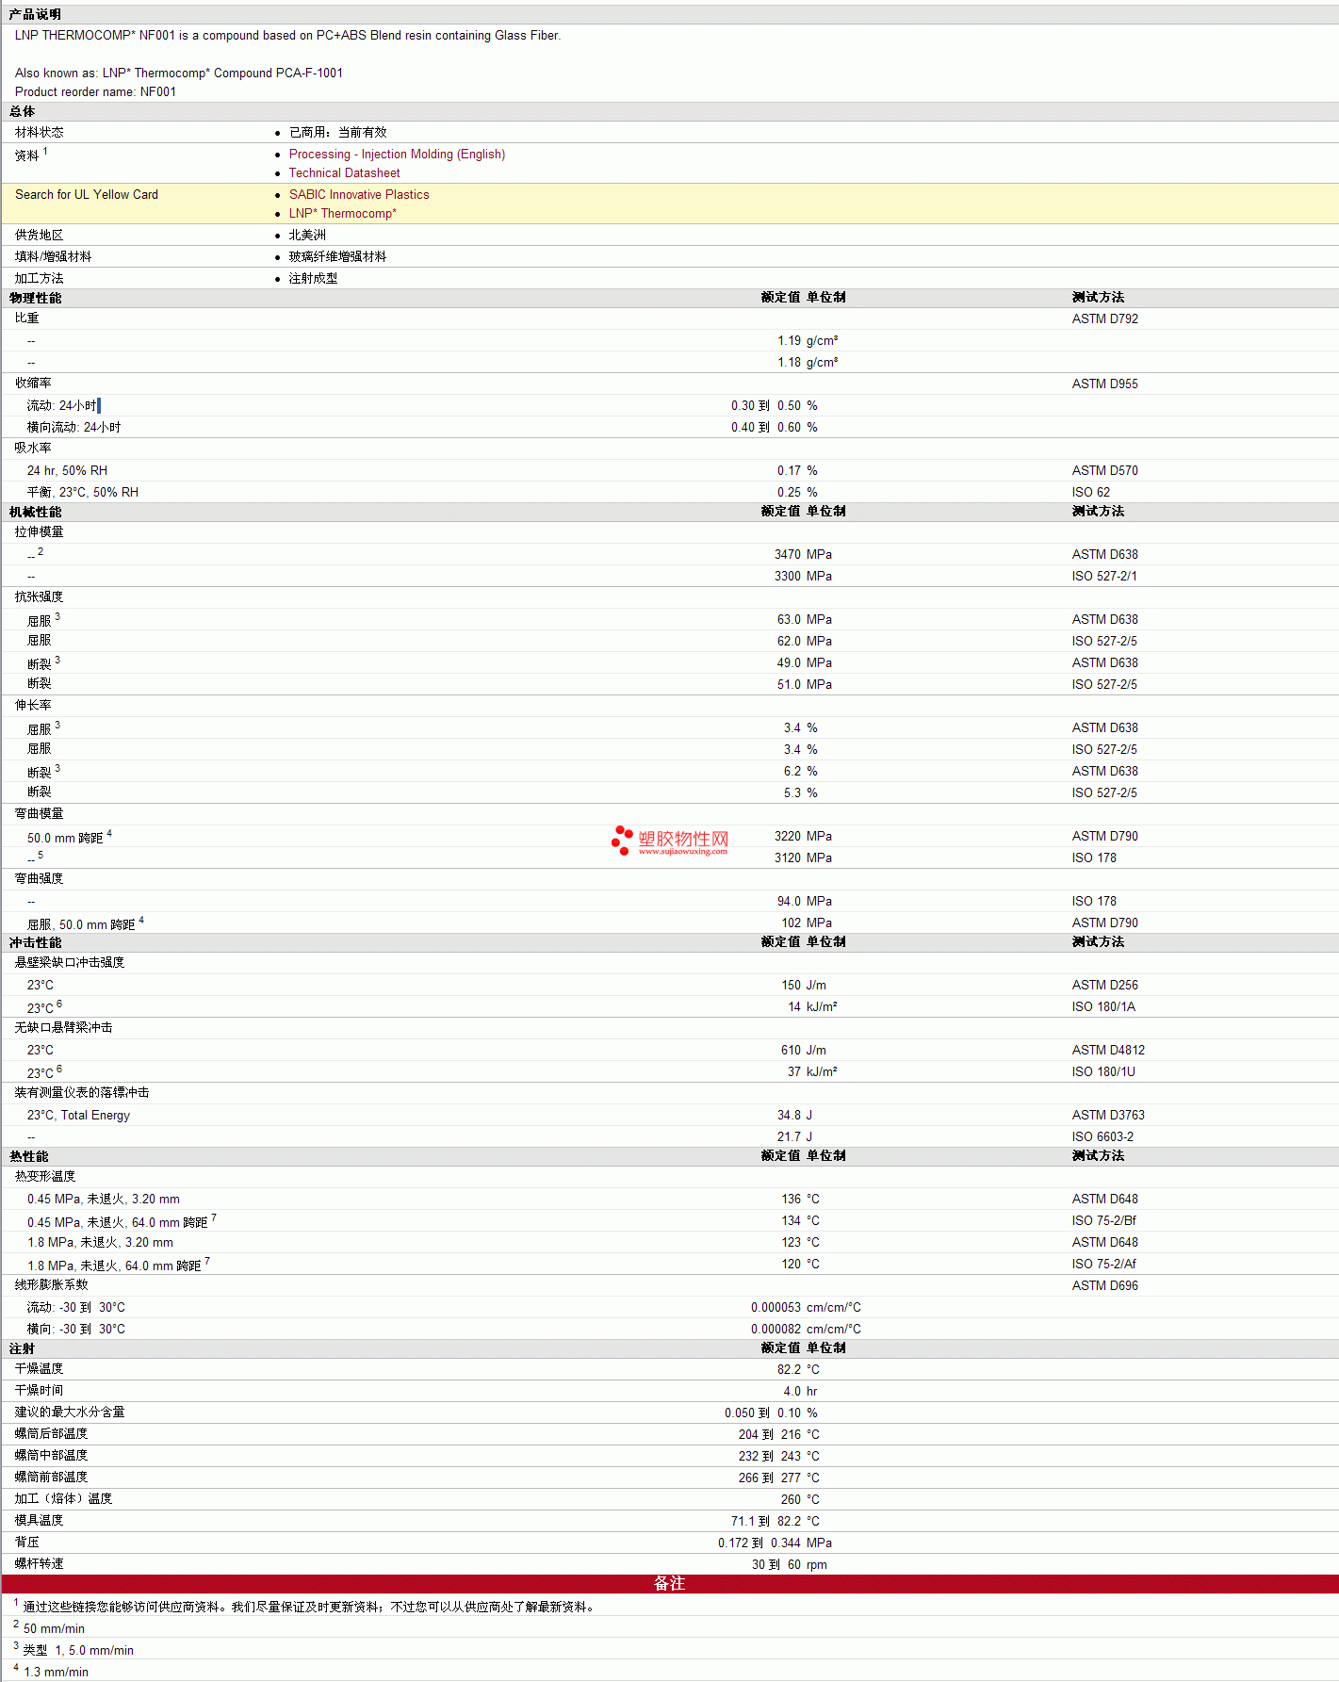
Task: Click the '3120 MPa' flexural modulus value
Action: (803, 858)
